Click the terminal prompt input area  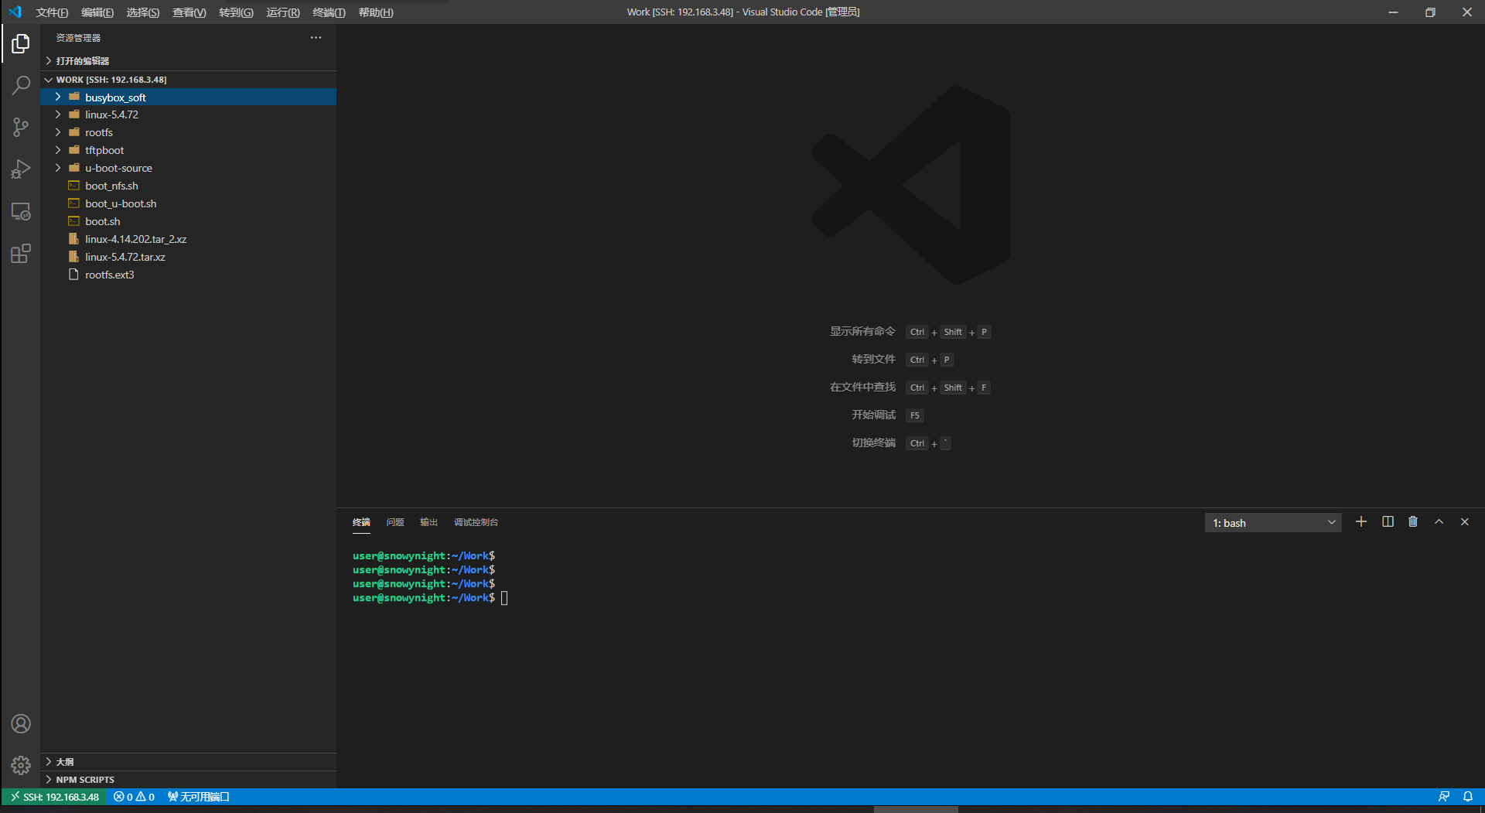[504, 598]
